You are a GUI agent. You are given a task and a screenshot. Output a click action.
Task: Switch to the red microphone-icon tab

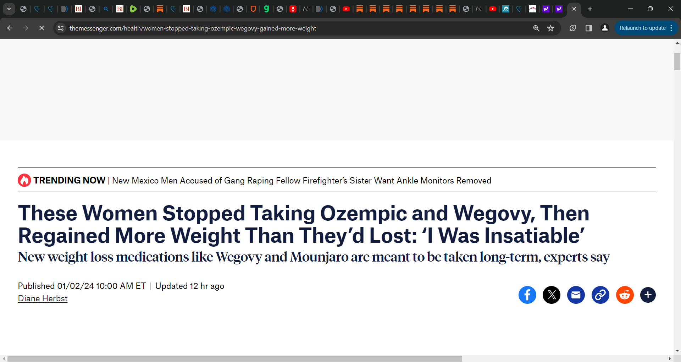point(293,9)
